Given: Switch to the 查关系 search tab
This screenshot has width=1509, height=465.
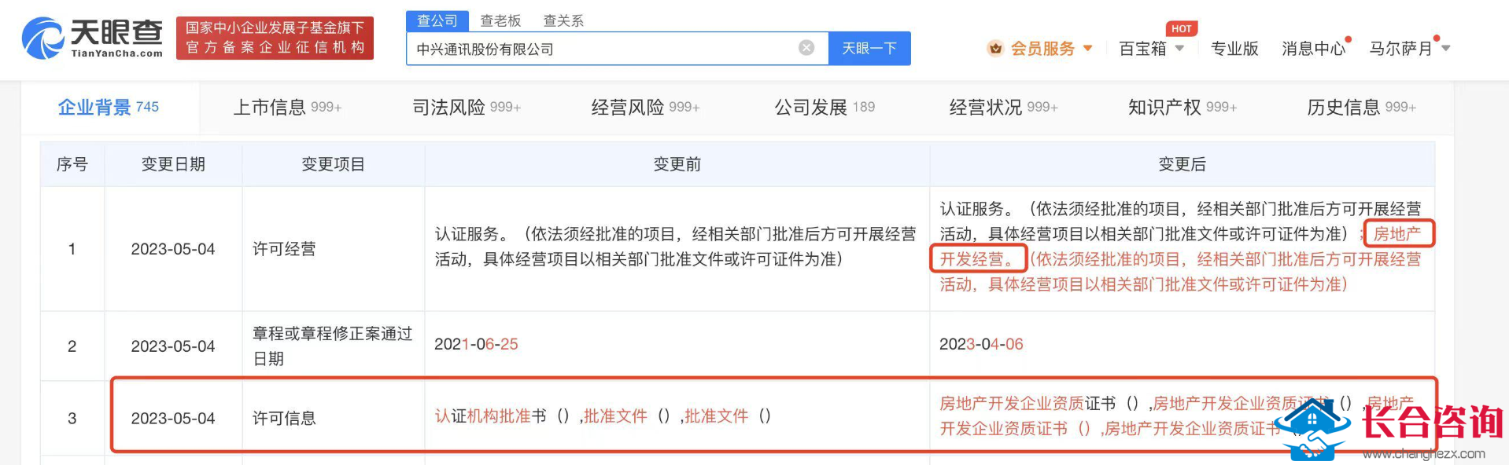Looking at the screenshot, I should point(563,20).
